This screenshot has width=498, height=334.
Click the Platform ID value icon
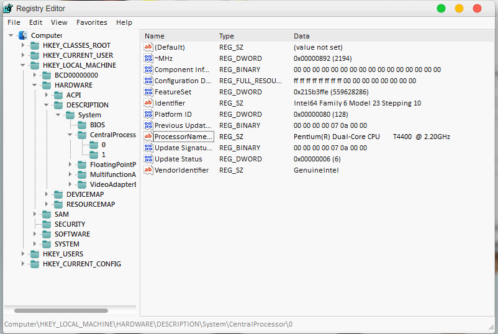tap(148, 114)
